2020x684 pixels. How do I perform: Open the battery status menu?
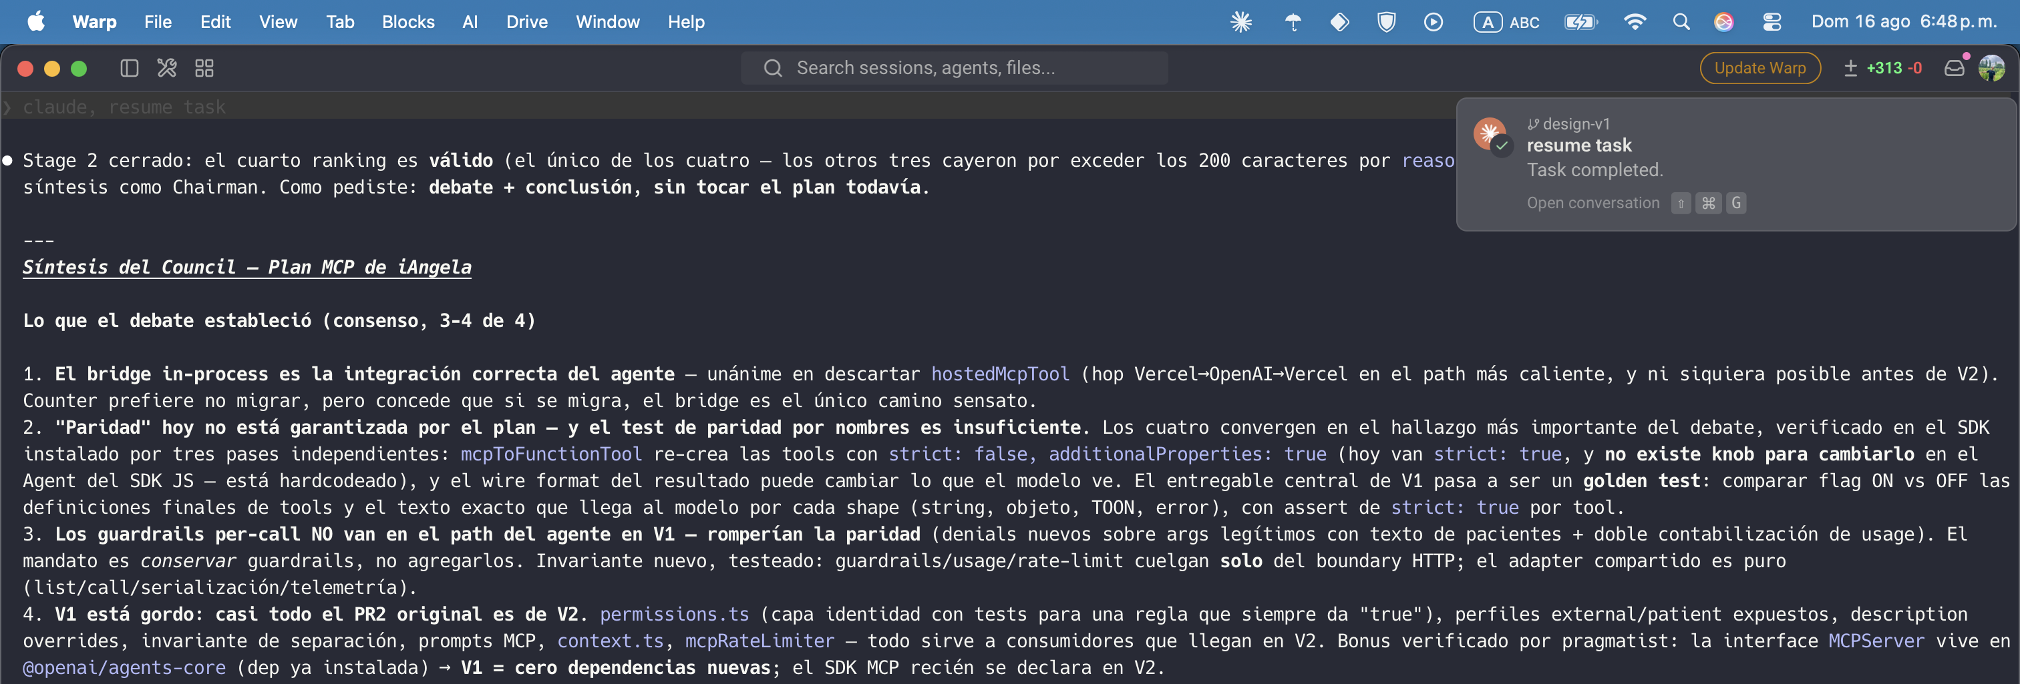[x=1581, y=22]
